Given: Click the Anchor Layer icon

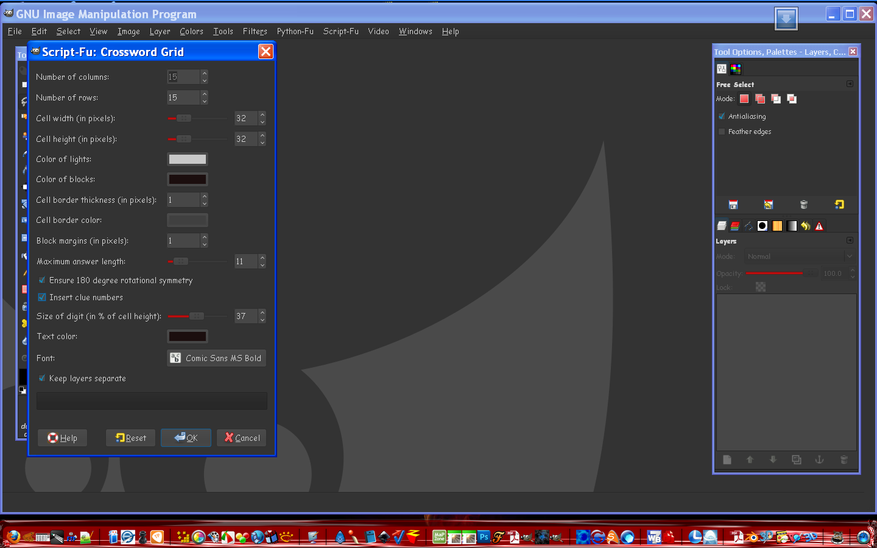Looking at the screenshot, I should tap(819, 460).
